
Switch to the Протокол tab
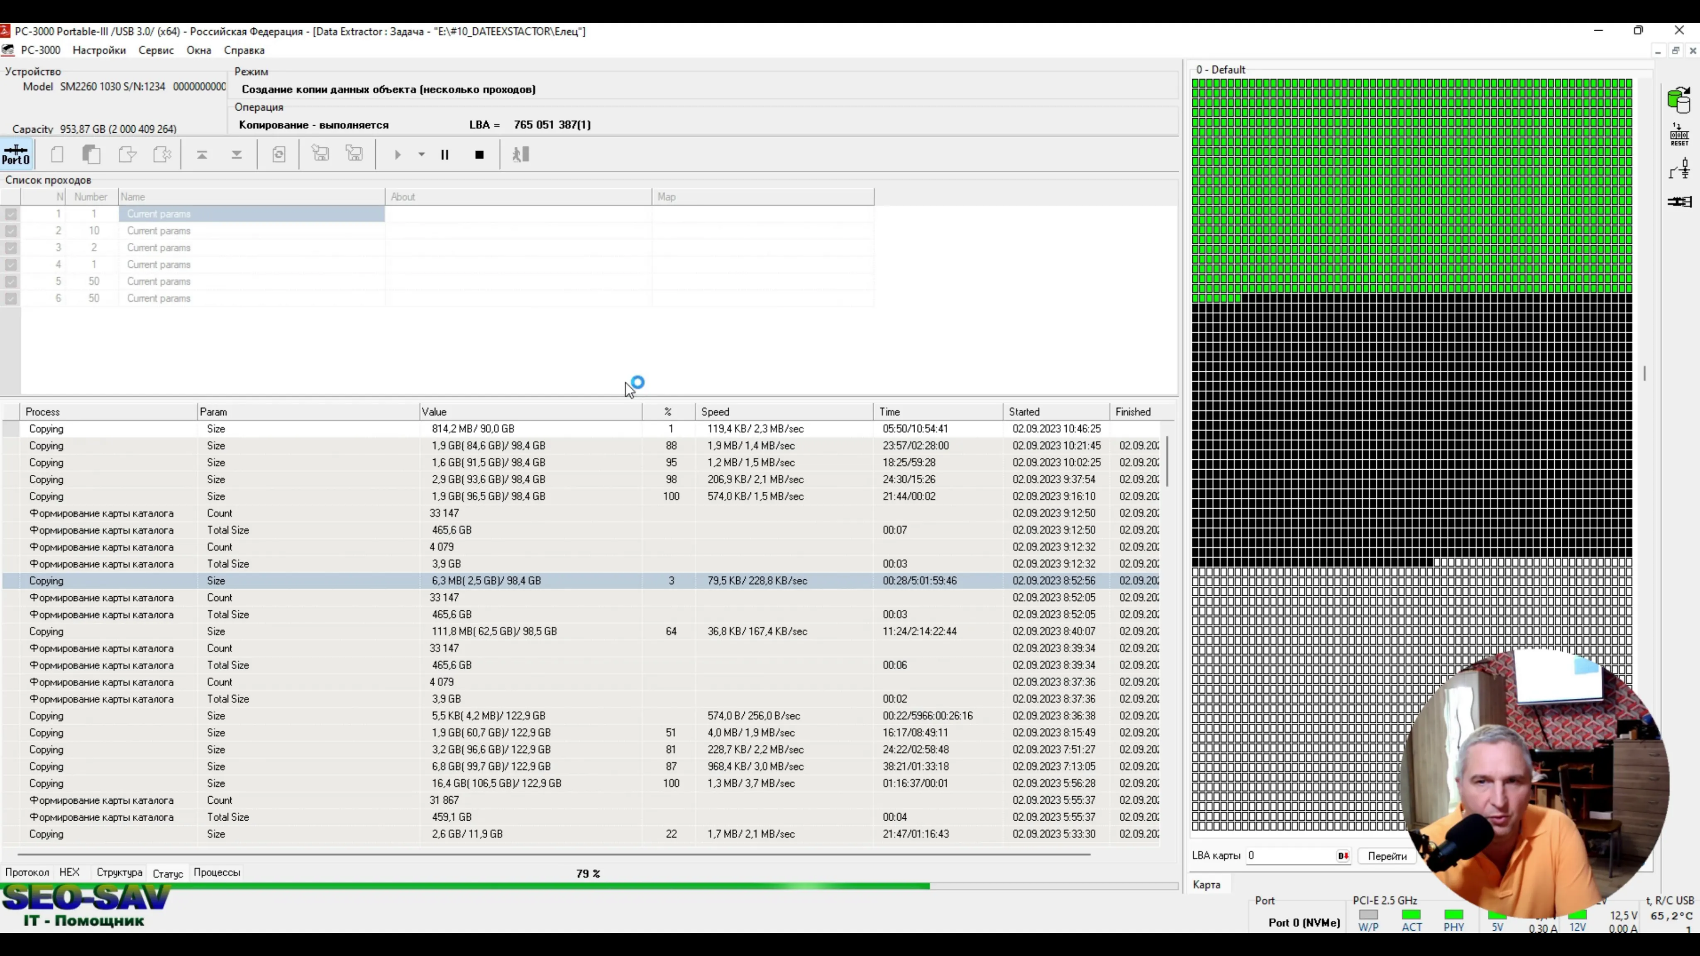click(27, 872)
